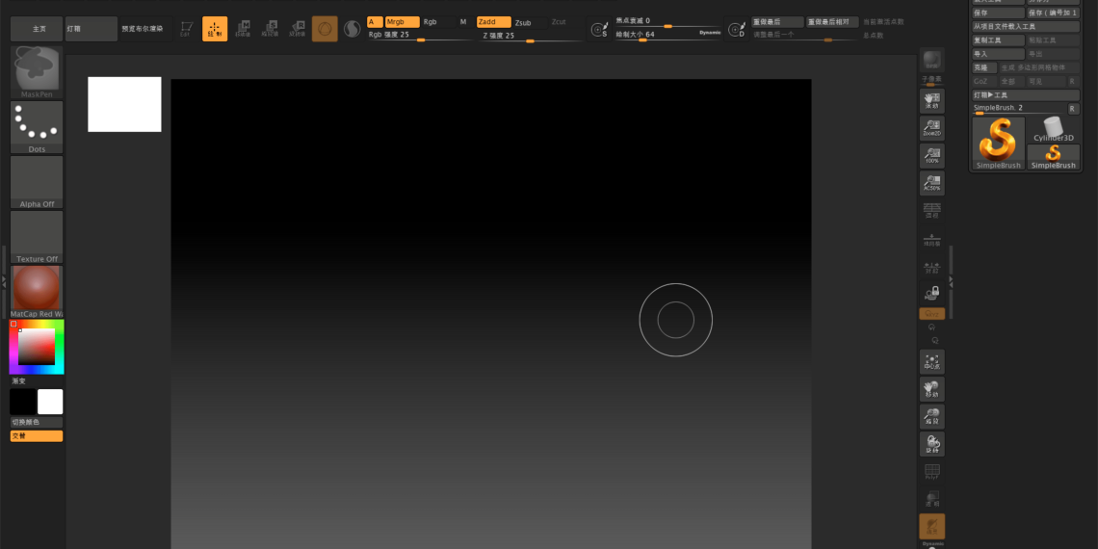The height and width of the screenshot is (549, 1098).
Task: Click the scroll (hand) canvas icon
Action: point(931,100)
